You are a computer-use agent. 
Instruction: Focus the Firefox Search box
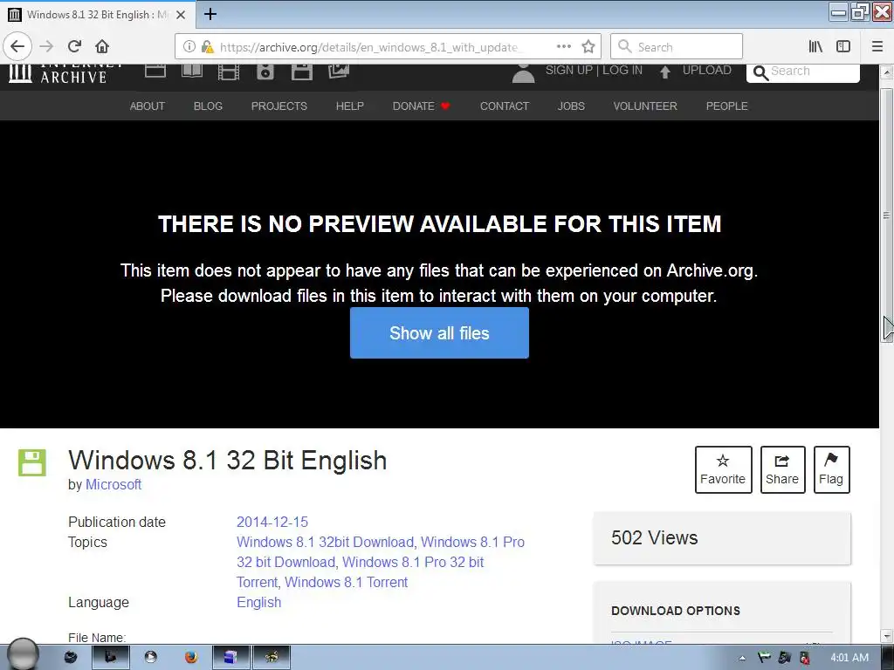tap(677, 47)
